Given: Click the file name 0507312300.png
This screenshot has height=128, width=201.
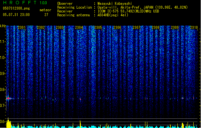Looking at the screenshot, I should coord(16,8).
